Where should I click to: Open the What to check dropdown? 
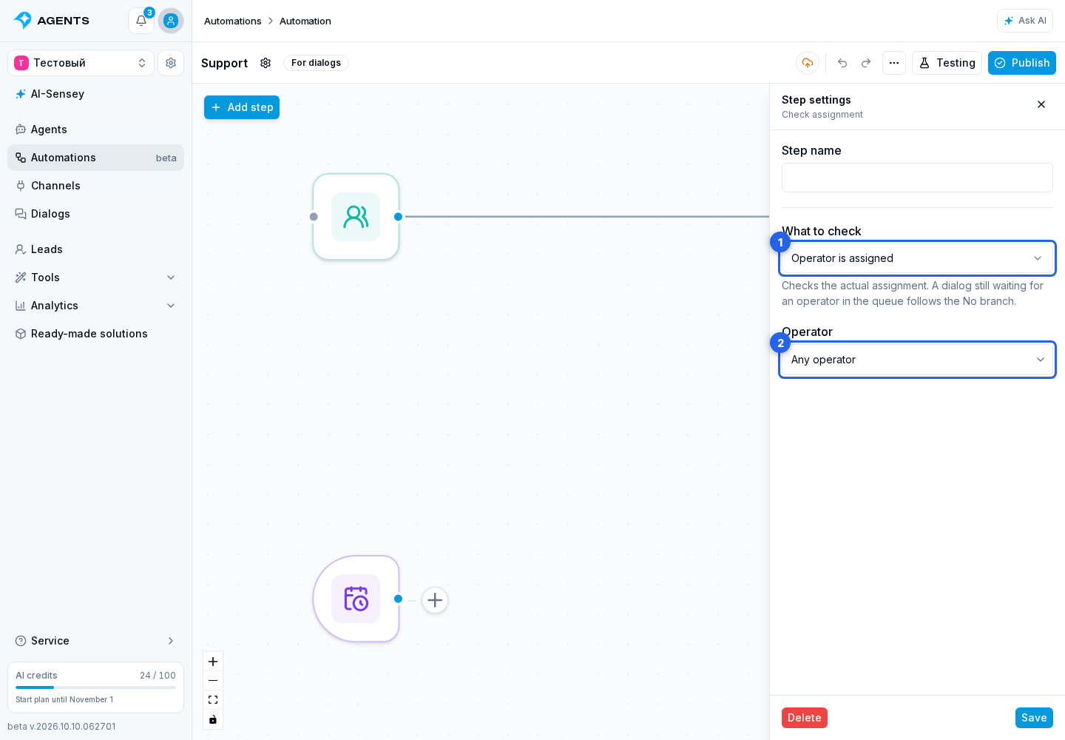pyautogui.click(x=917, y=258)
